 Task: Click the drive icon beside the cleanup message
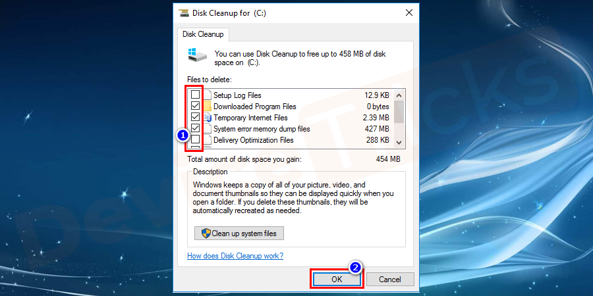coord(198,55)
